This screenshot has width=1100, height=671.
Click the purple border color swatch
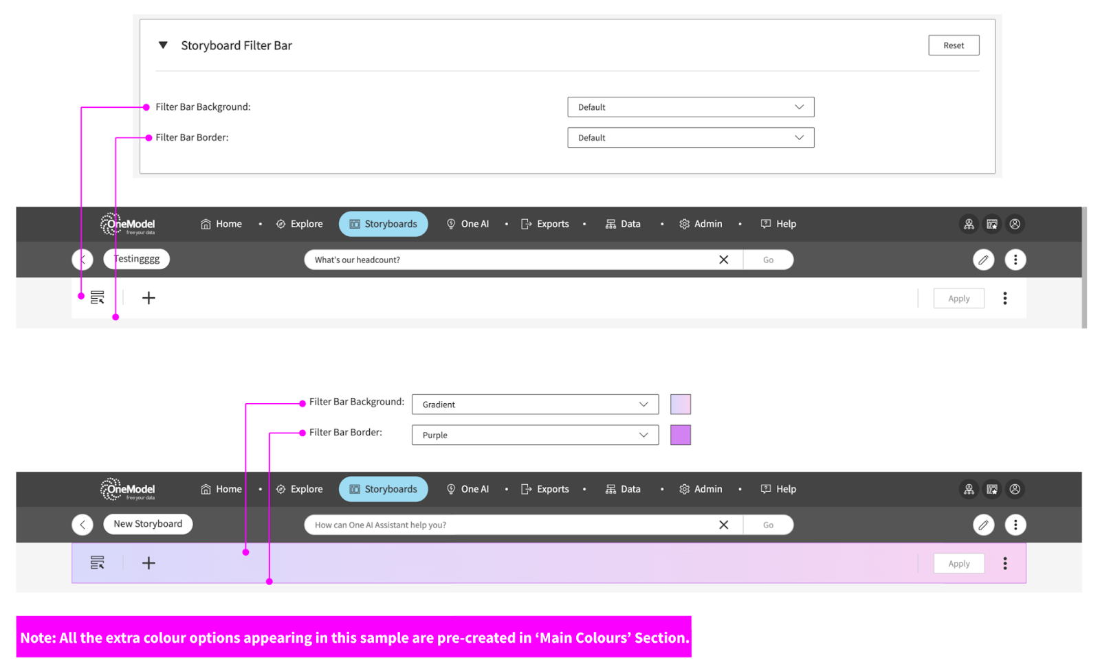(680, 435)
